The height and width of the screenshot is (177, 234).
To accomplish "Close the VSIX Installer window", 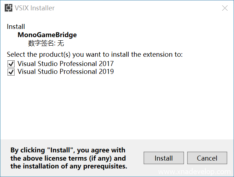I will (225, 8).
